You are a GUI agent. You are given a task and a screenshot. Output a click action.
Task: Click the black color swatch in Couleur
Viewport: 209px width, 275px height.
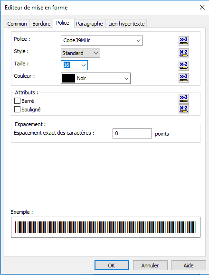[68, 78]
